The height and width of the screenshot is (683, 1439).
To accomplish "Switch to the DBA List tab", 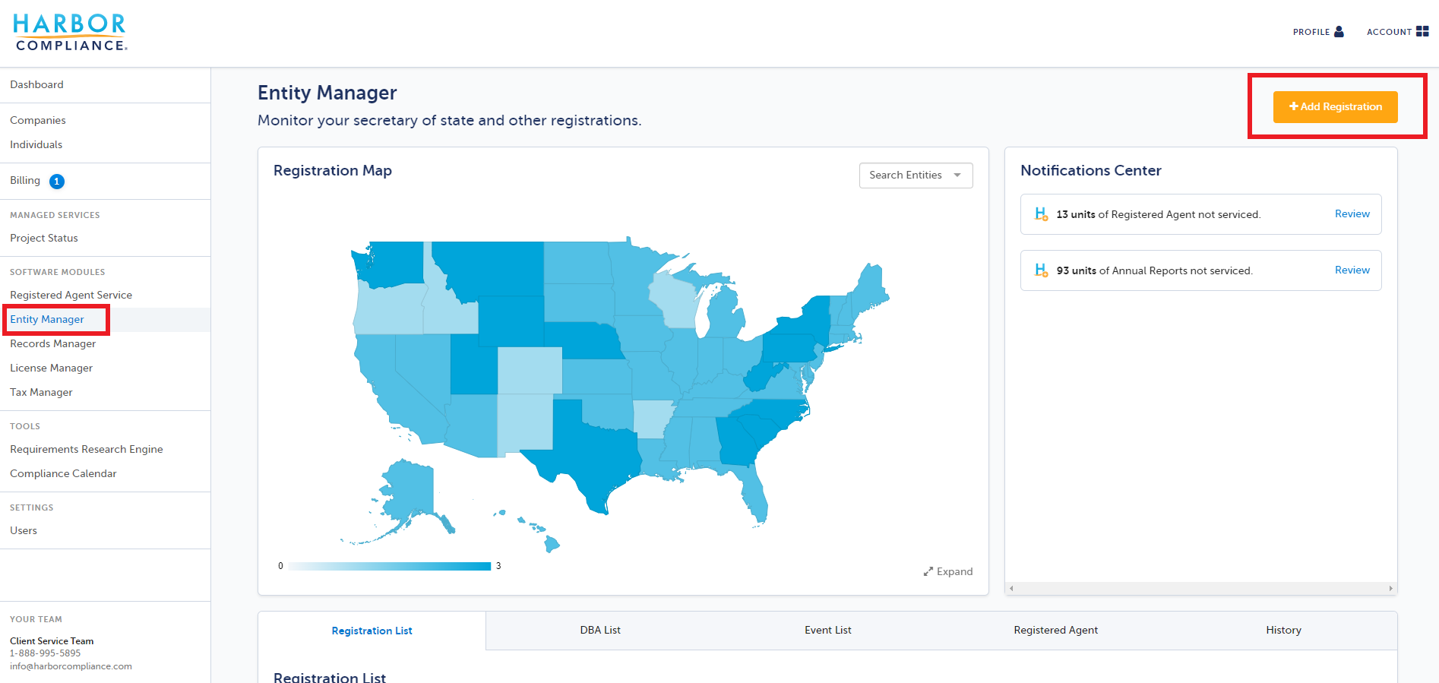I will pos(600,631).
